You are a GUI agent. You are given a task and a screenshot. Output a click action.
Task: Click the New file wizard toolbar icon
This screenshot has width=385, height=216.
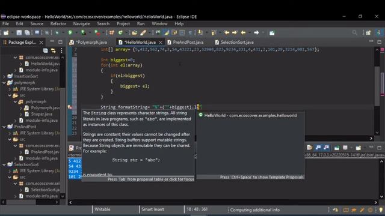[x=6, y=32]
